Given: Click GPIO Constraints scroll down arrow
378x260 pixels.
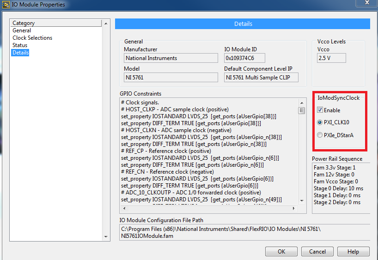Looking at the screenshot, I should 302,200.
